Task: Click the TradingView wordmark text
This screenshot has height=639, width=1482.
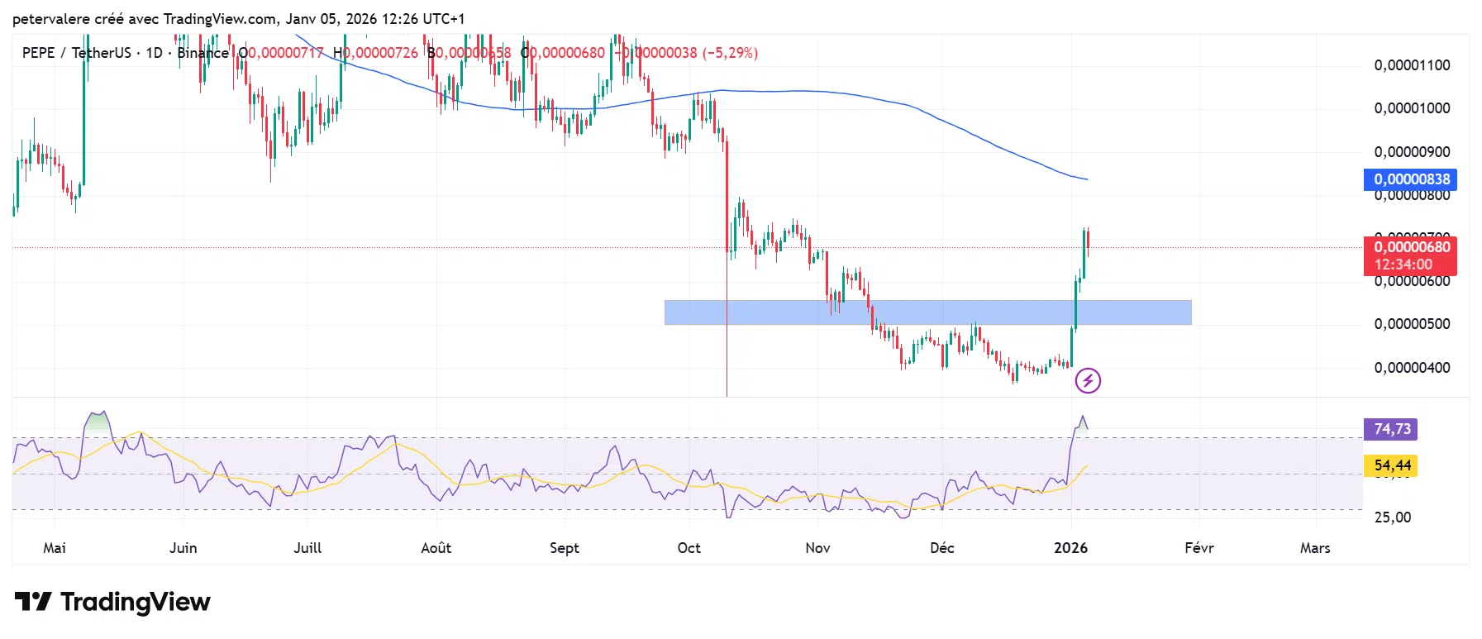Action: 136,602
